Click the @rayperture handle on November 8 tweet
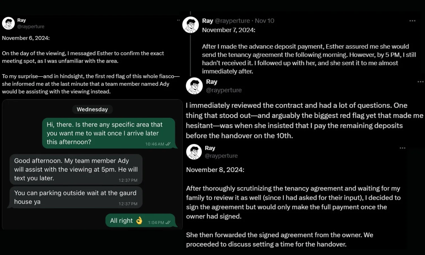Screen dimensions: 425x255 point(221,156)
